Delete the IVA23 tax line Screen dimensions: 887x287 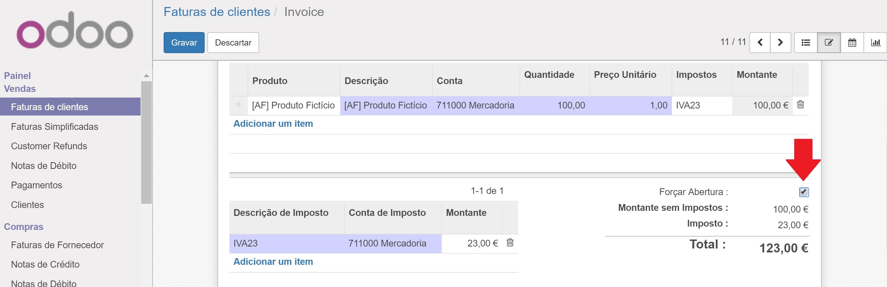click(x=510, y=243)
